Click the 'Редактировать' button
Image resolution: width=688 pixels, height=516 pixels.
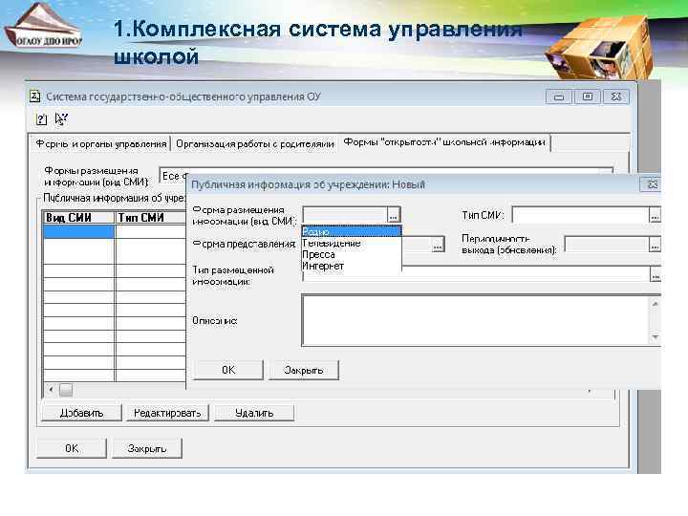(x=167, y=413)
